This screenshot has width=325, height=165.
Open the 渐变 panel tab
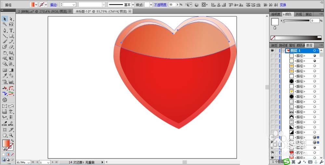[x=274, y=45]
